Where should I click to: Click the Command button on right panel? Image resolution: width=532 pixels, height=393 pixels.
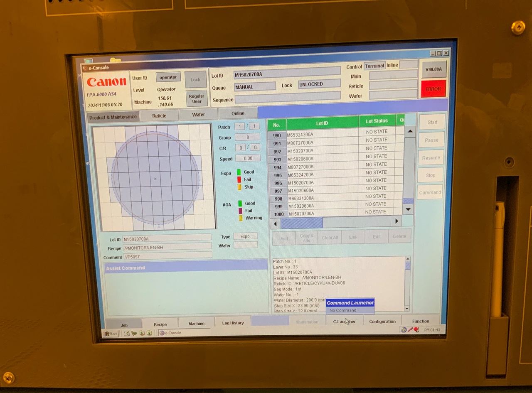coord(430,192)
